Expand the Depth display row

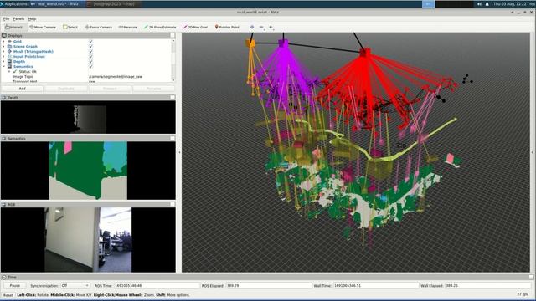[3, 61]
